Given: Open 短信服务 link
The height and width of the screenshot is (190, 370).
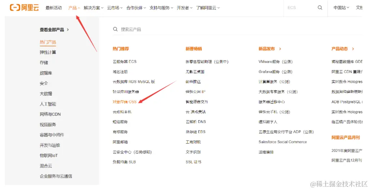Looking at the screenshot, I should [120, 122].
